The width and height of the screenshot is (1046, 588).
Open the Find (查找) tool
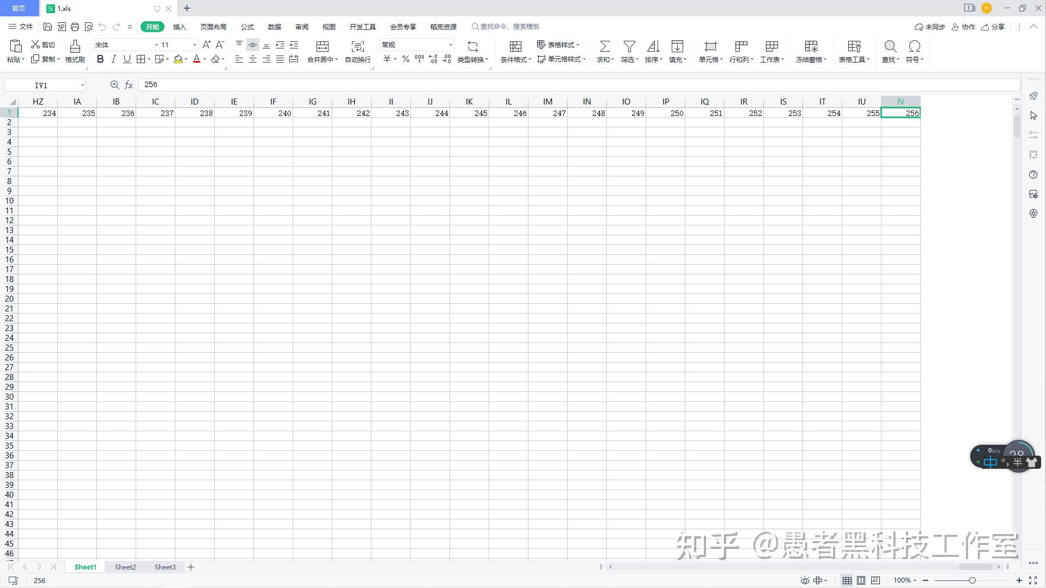(890, 46)
